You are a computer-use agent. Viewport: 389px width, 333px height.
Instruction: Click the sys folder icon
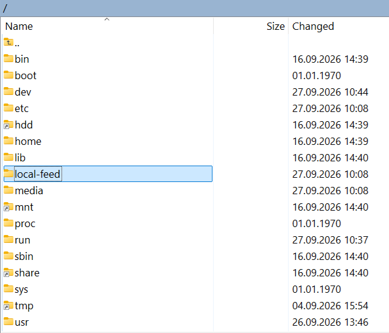(9, 289)
